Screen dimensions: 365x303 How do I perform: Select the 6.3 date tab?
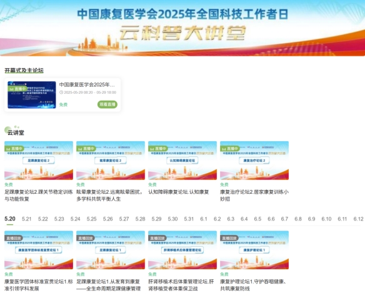click(231, 219)
